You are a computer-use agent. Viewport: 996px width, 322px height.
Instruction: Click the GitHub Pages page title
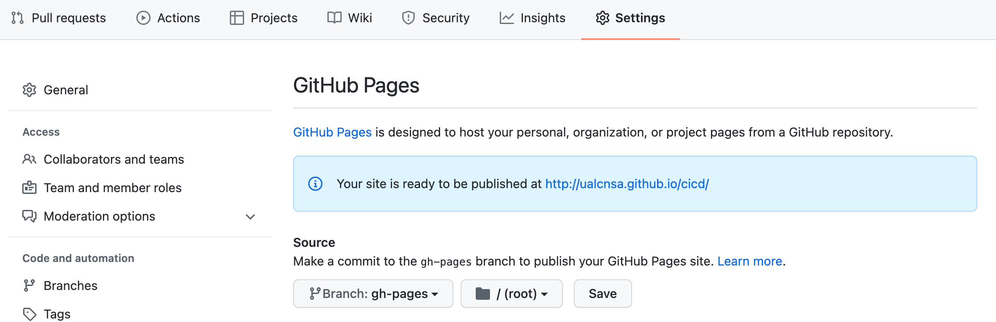click(356, 85)
